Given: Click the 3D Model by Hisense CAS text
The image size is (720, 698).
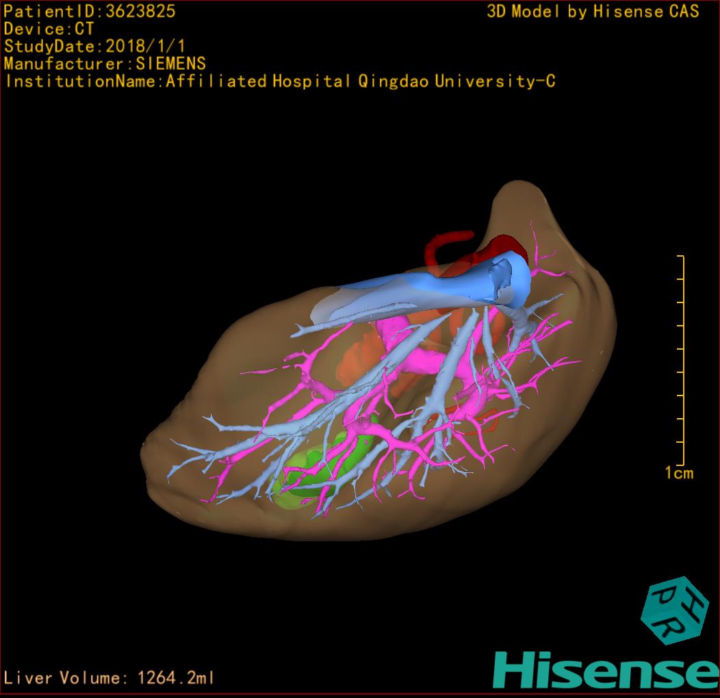Looking at the screenshot, I should pos(593,12).
